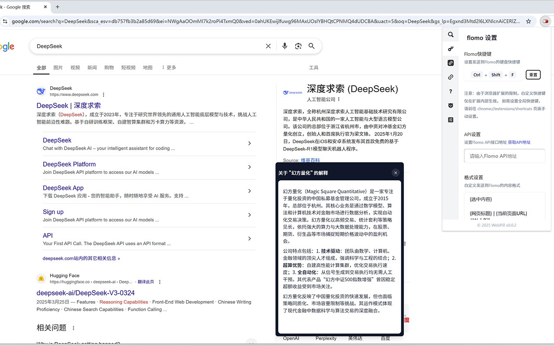Switch to the 新闻 tab
The width and height of the screenshot is (554, 346).
92,67
